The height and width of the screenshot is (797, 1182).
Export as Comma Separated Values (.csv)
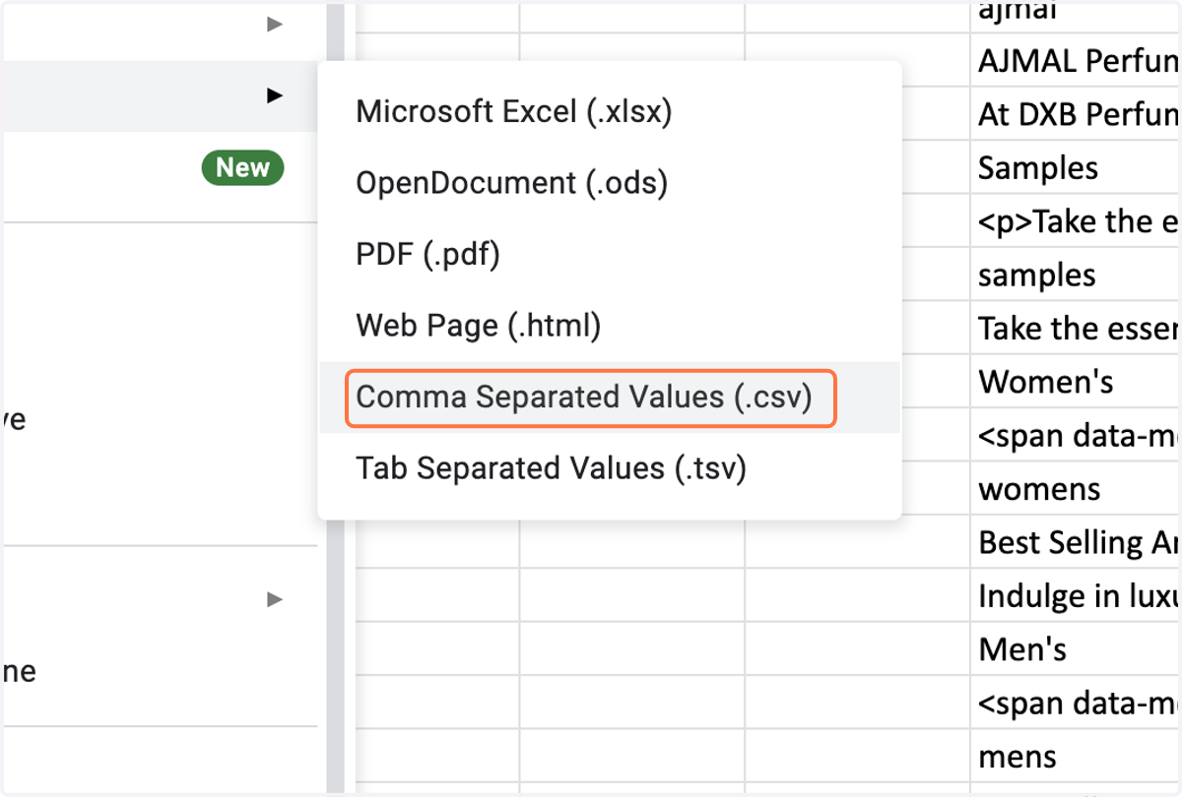tap(610, 397)
